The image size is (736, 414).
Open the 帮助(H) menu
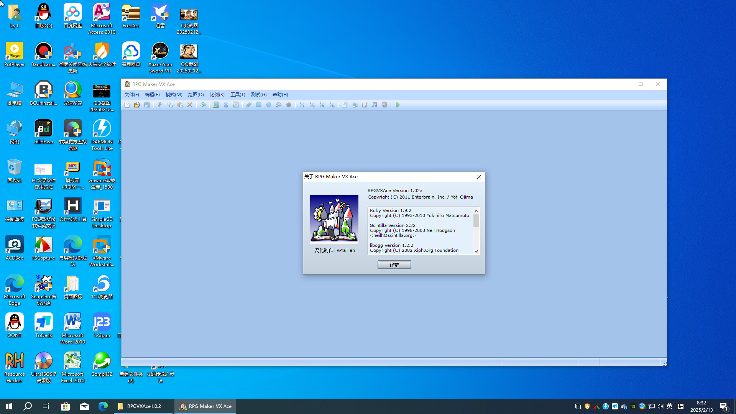point(280,95)
